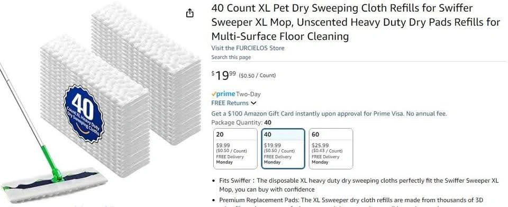Click the share icon above product image

[190, 13]
